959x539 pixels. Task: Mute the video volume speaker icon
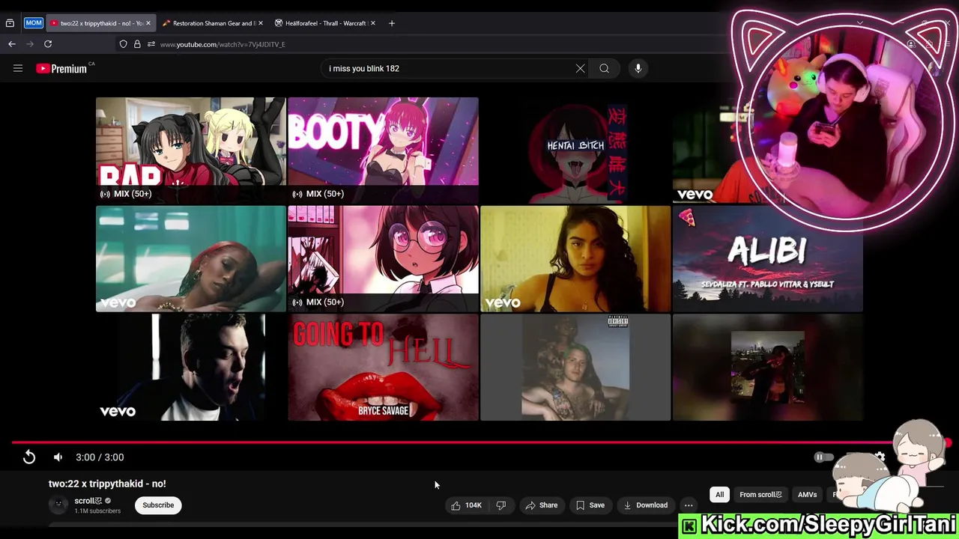(58, 457)
